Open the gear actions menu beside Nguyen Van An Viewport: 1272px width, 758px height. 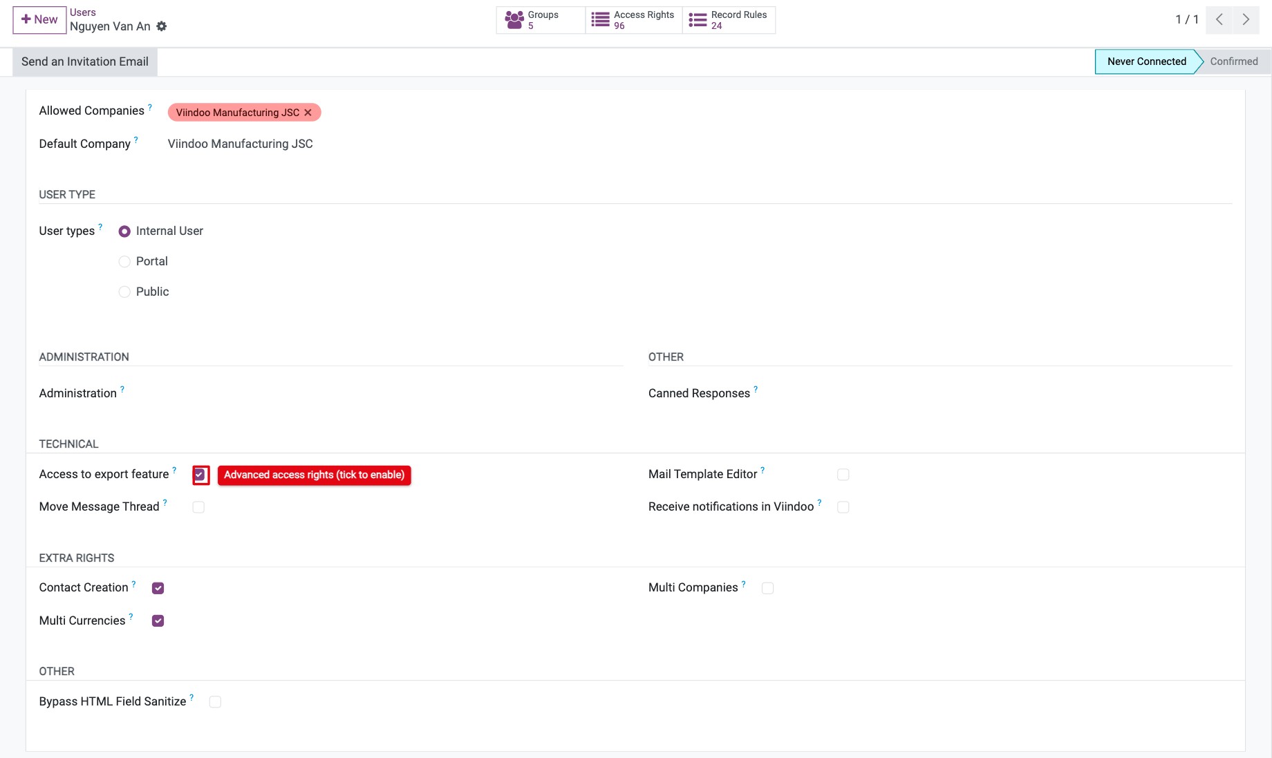[x=162, y=26]
